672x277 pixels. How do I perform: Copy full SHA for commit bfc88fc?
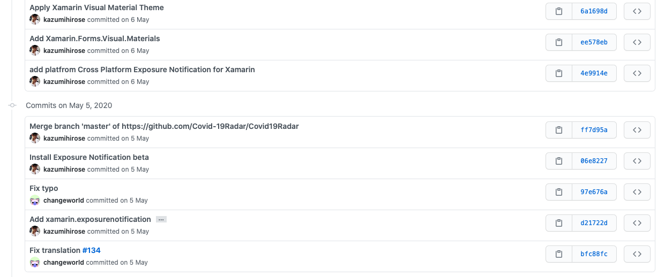coord(559,254)
